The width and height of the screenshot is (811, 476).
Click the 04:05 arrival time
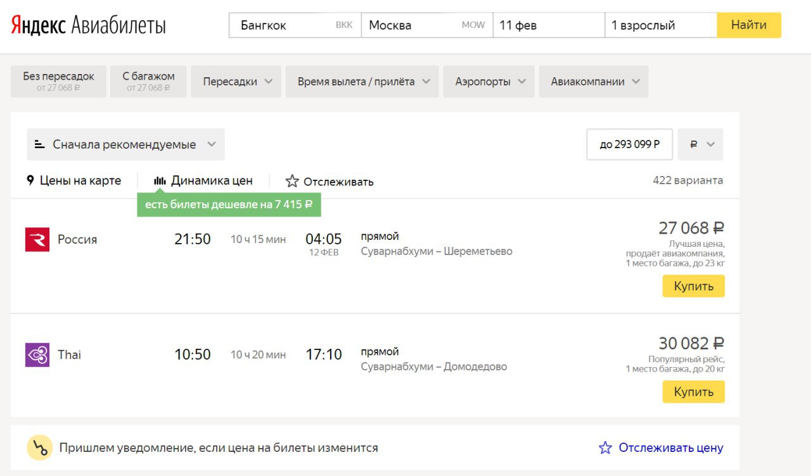324,239
